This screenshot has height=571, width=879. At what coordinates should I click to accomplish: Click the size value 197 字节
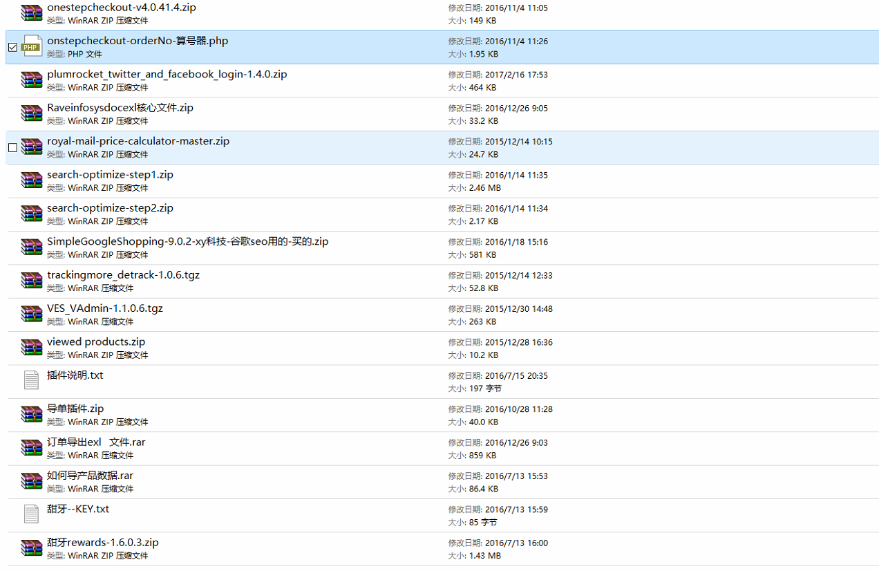tap(485, 389)
